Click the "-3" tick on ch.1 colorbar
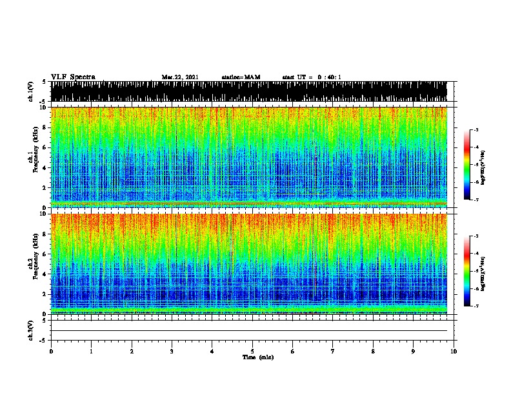The height and width of the screenshot is (394, 511). click(476, 129)
